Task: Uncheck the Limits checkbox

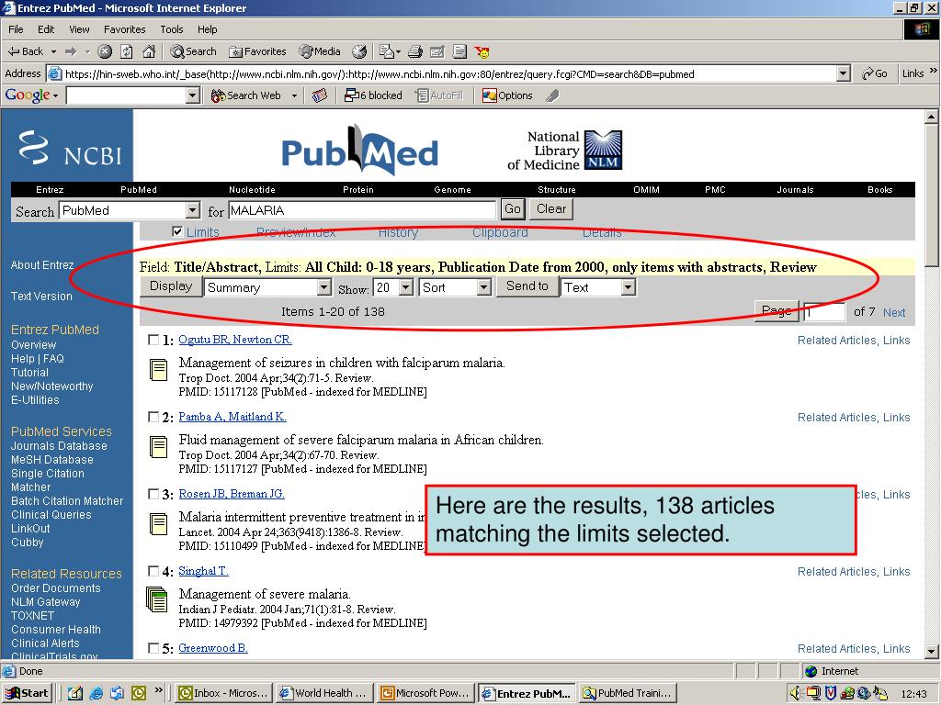Action: pyautogui.click(x=177, y=231)
